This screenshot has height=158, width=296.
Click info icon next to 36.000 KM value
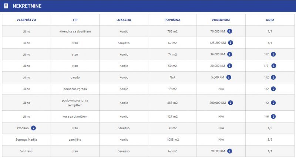point(229,54)
